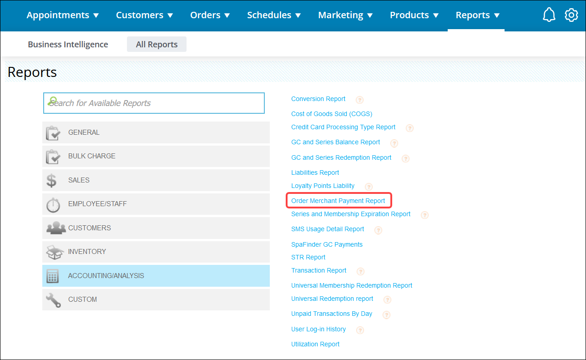Click the Accounting/Analysis calculator icon
The width and height of the screenshot is (586, 360).
pyautogui.click(x=52, y=275)
